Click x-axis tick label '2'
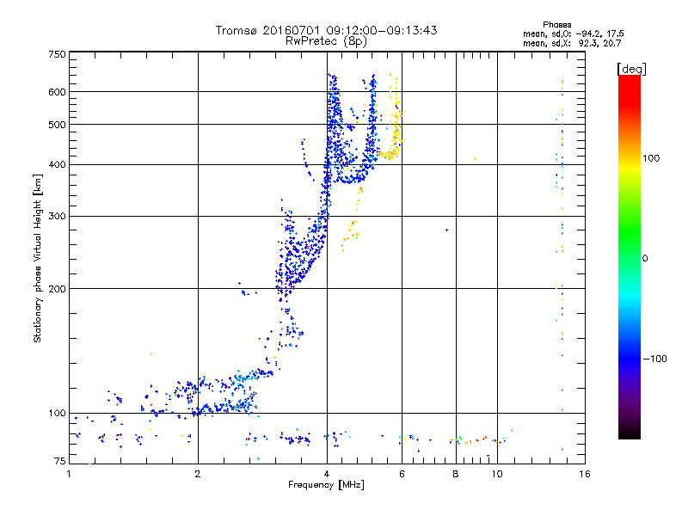Image resolution: width=688 pixels, height=516 pixels. [198, 474]
